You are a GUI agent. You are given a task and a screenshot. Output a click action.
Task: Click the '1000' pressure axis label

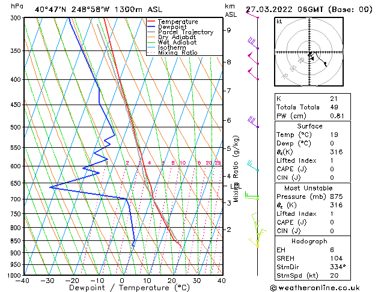[x=16, y=275]
